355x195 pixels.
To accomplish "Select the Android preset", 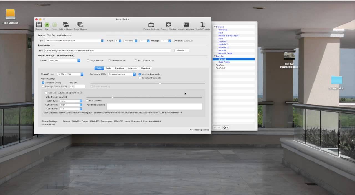I will click(222, 50).
